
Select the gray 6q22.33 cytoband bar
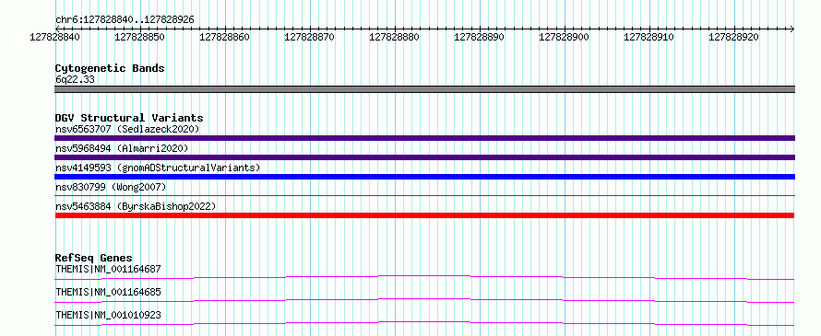424,89
